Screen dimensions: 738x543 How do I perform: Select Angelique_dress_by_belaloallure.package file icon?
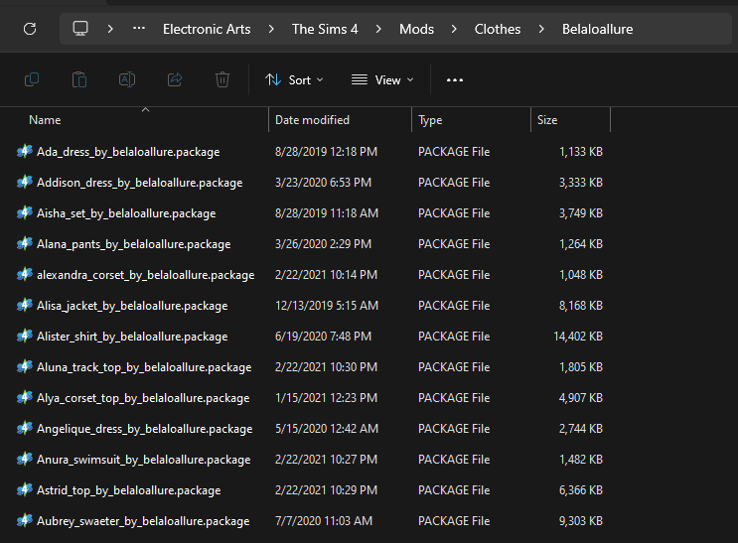pyautogui.click(x=25, y=429)
